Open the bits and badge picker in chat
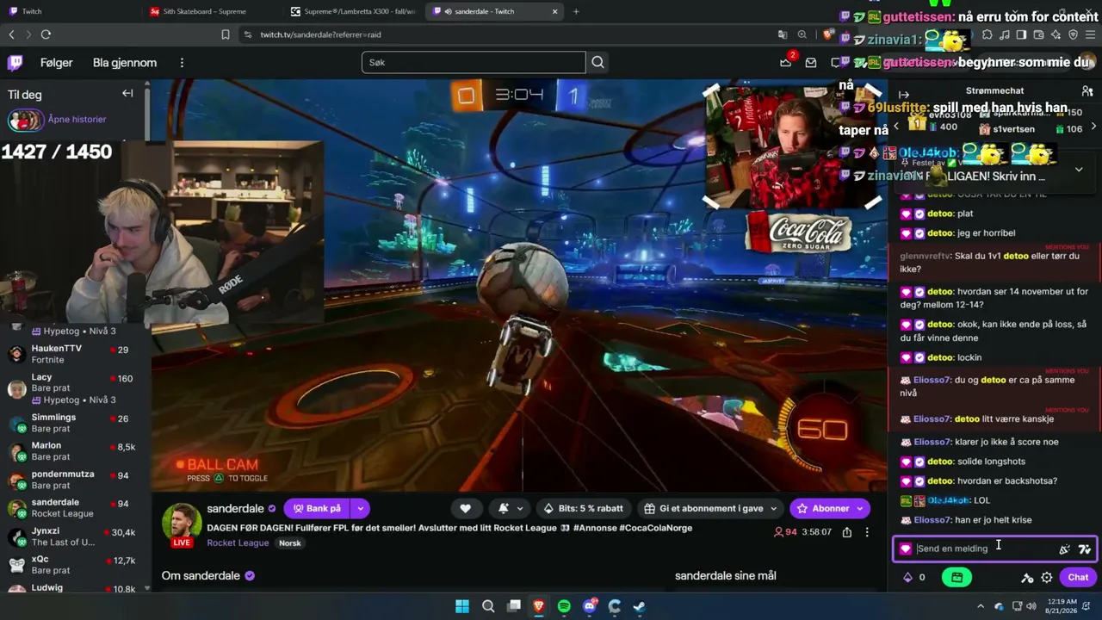1102x620 pixels. click(905, 549)
